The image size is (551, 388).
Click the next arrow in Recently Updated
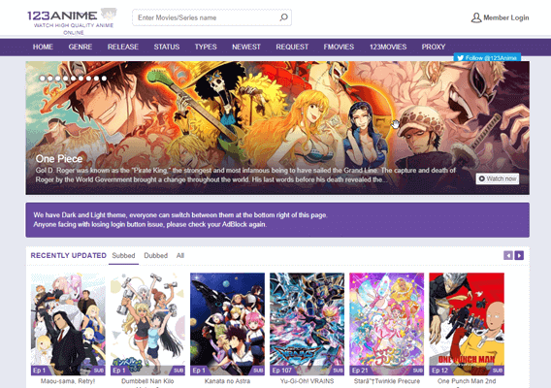tap(519, 255)
